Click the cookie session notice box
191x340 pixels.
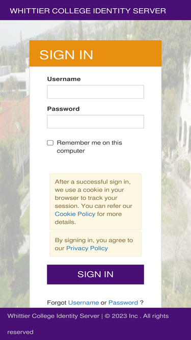coord(95,202)
